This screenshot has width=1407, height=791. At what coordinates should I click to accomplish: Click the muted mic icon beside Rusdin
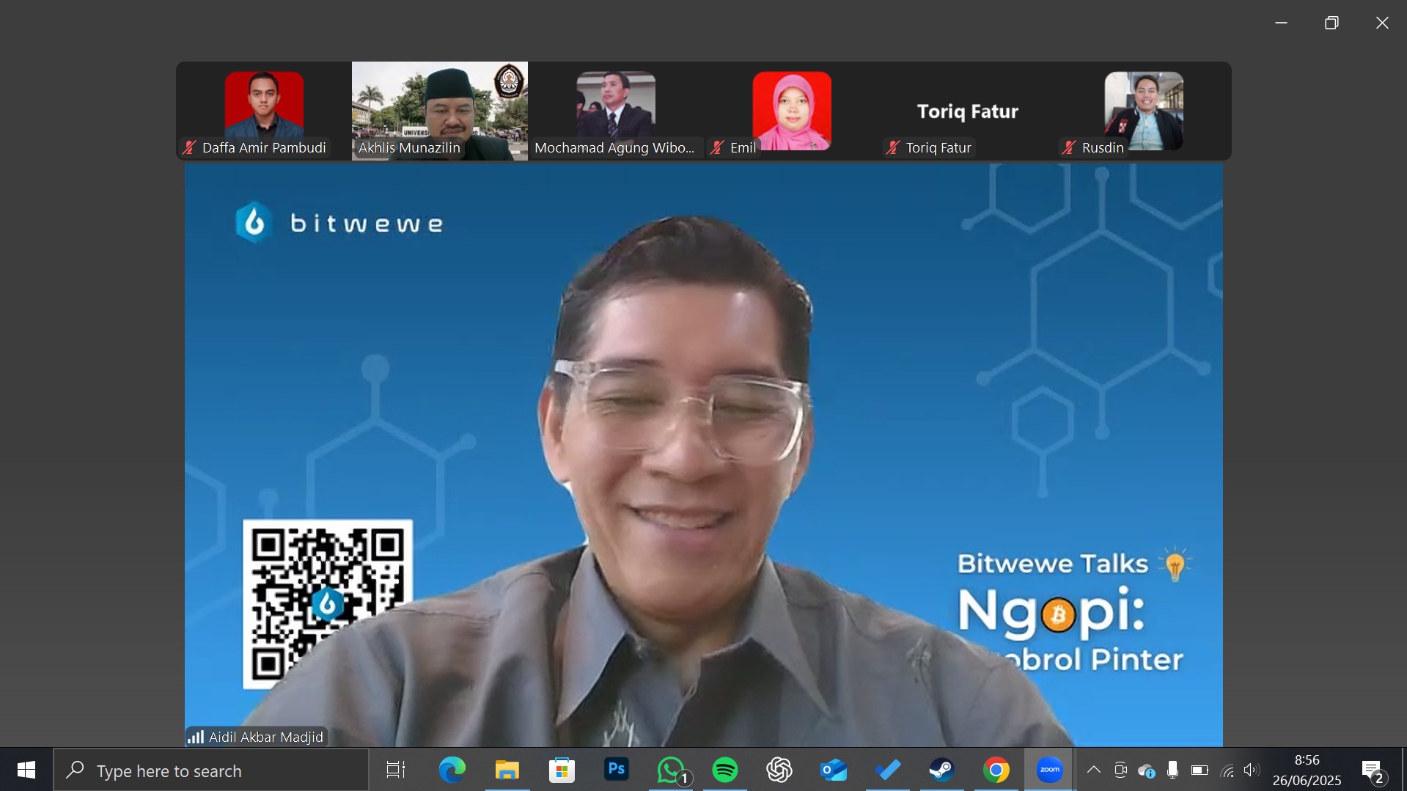(1069, 147)
